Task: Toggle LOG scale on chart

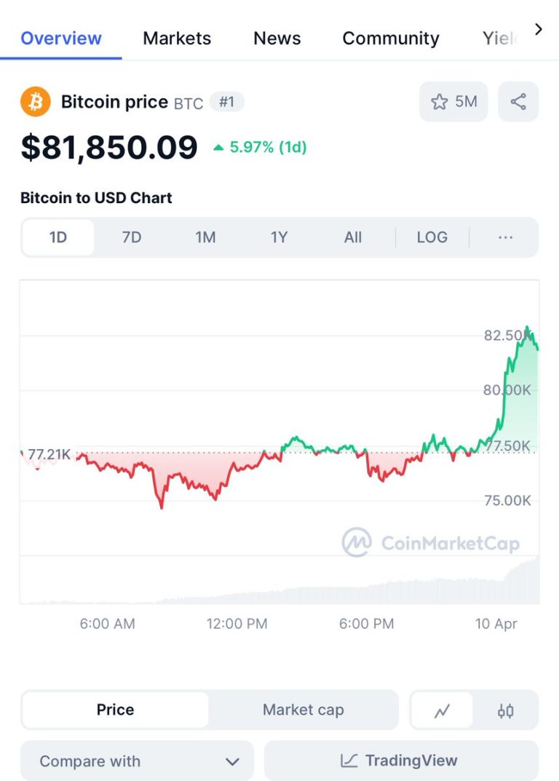Action: 432,237
